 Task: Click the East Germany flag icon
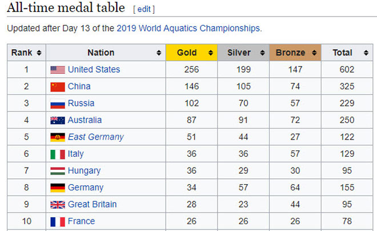[x=58, y=137]
